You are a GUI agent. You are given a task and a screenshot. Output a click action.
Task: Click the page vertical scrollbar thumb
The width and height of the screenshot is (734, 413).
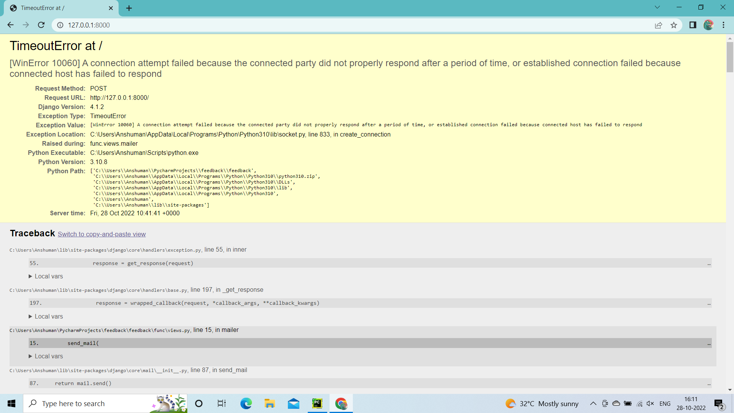coord(730,57)
